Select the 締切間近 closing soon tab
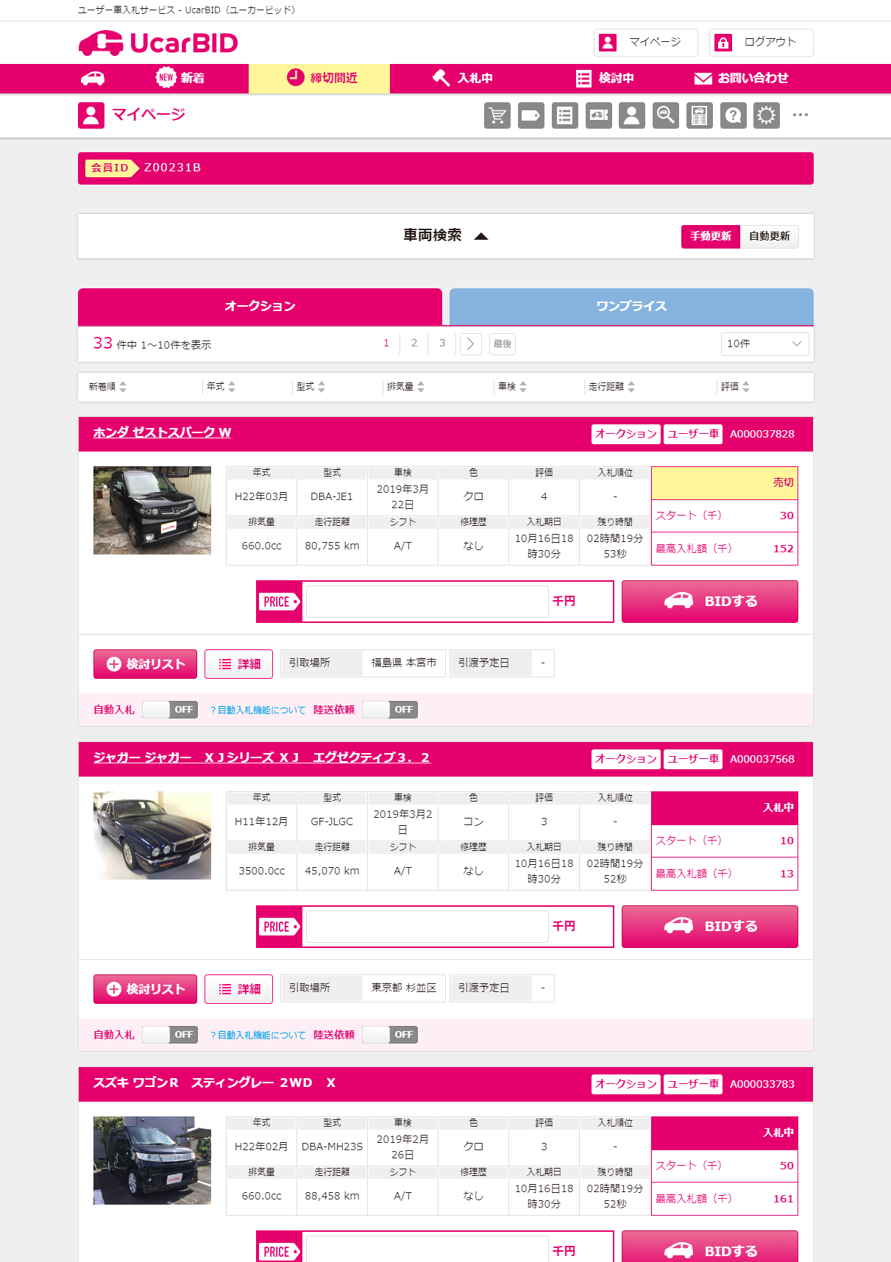 coord(319,78)
